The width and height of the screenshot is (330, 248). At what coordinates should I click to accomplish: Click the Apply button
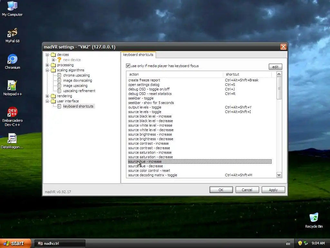coord(273,190)
